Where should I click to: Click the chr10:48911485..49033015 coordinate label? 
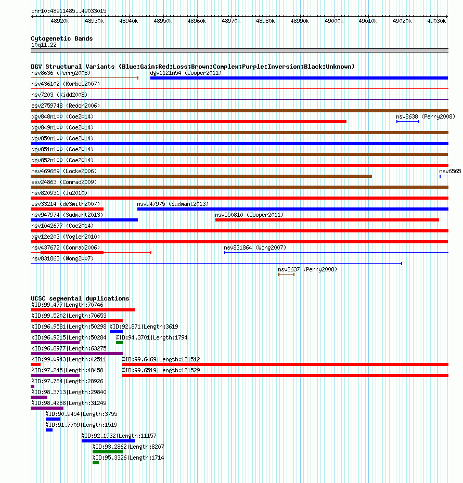69,11
